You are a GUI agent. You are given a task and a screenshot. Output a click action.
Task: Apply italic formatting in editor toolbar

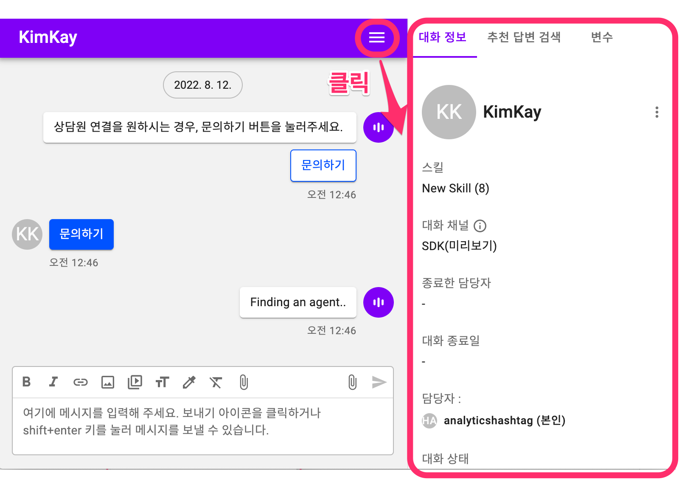tap(53, 382)
